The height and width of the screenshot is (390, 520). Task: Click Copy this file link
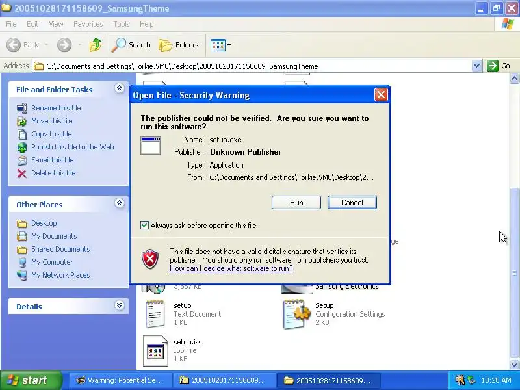tap(51, 134)
